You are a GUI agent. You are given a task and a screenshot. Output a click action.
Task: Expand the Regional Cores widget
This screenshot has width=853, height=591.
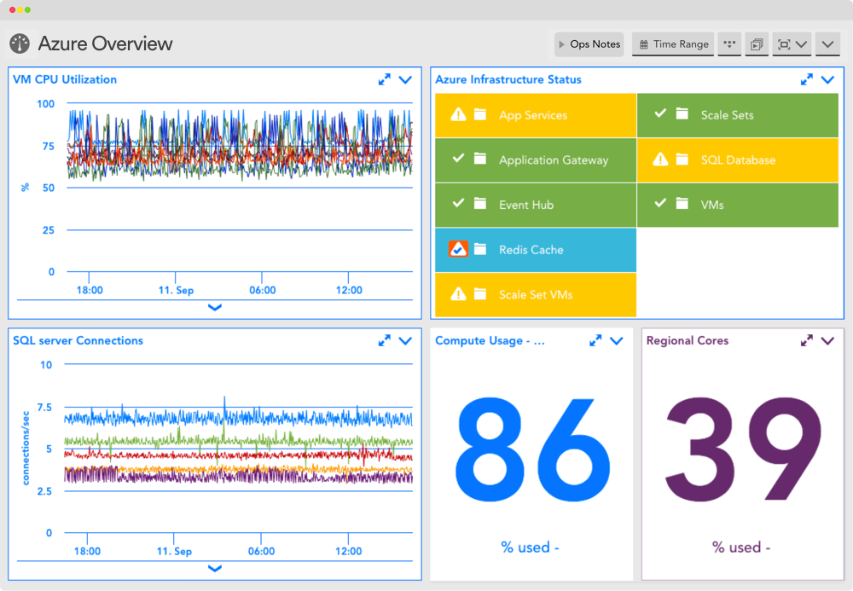807,340
